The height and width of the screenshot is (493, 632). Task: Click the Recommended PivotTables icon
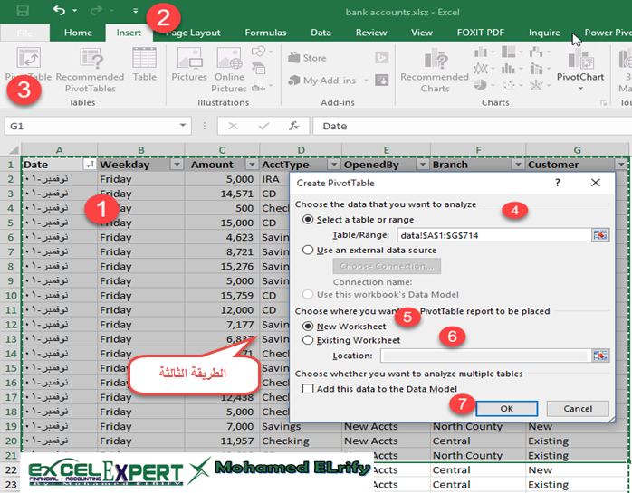pos(91,58)
